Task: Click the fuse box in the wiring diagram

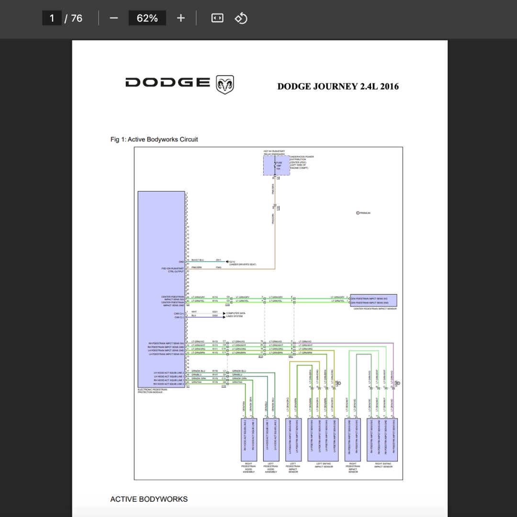Action: click(277, 166)
